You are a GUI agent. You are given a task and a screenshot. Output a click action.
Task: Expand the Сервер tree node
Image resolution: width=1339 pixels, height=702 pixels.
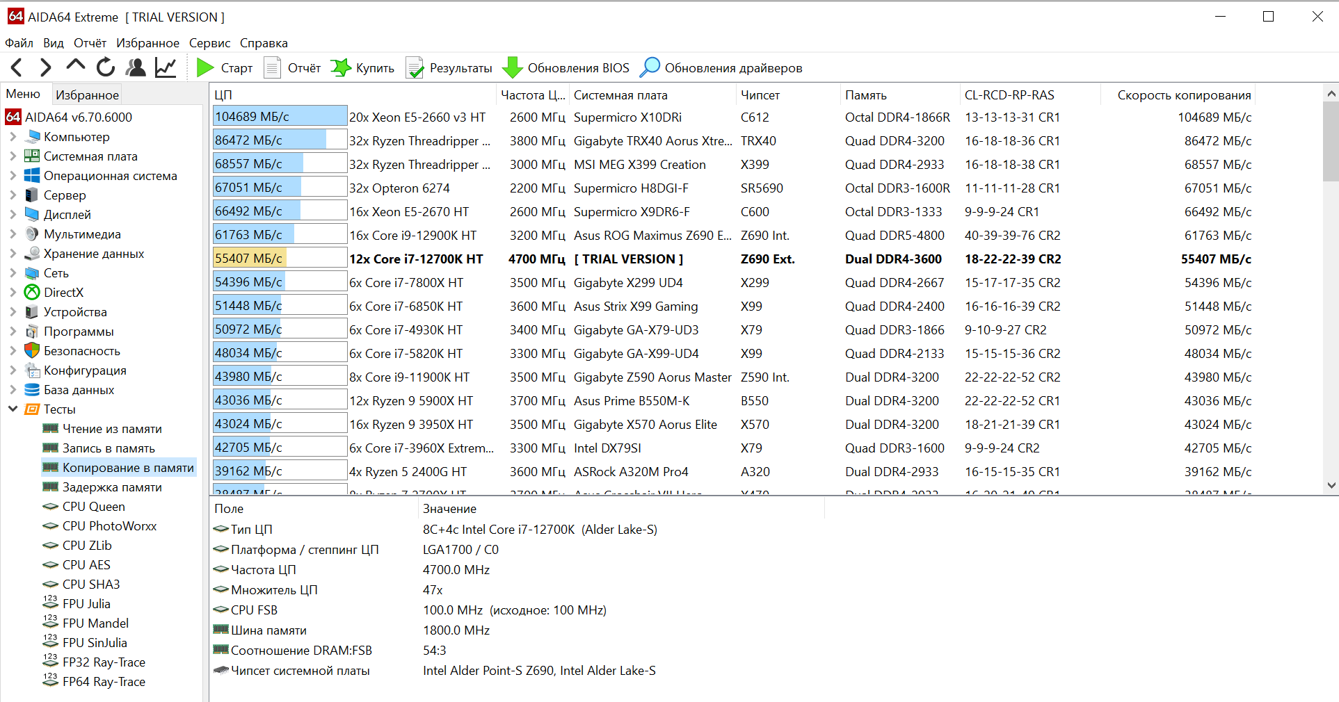[x=13, y=195]
